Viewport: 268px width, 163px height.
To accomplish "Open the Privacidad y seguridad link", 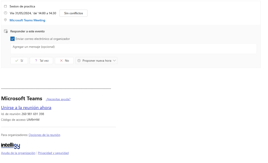I will (53, 153).
